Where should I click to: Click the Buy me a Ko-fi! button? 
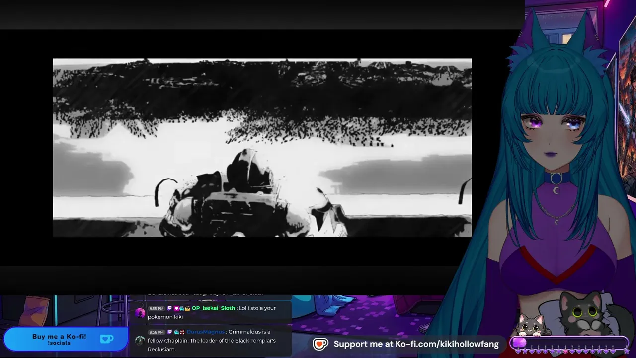[65, 339]
